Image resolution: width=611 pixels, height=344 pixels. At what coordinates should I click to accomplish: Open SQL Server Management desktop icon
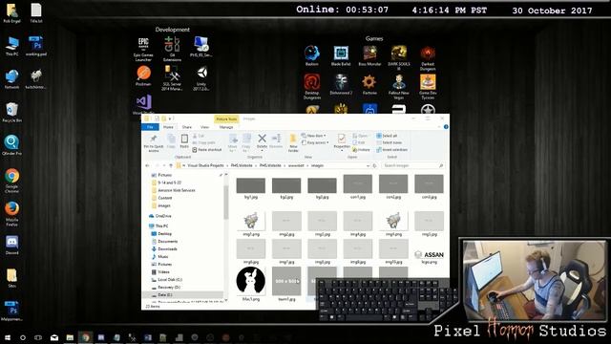tap(172, 78)
